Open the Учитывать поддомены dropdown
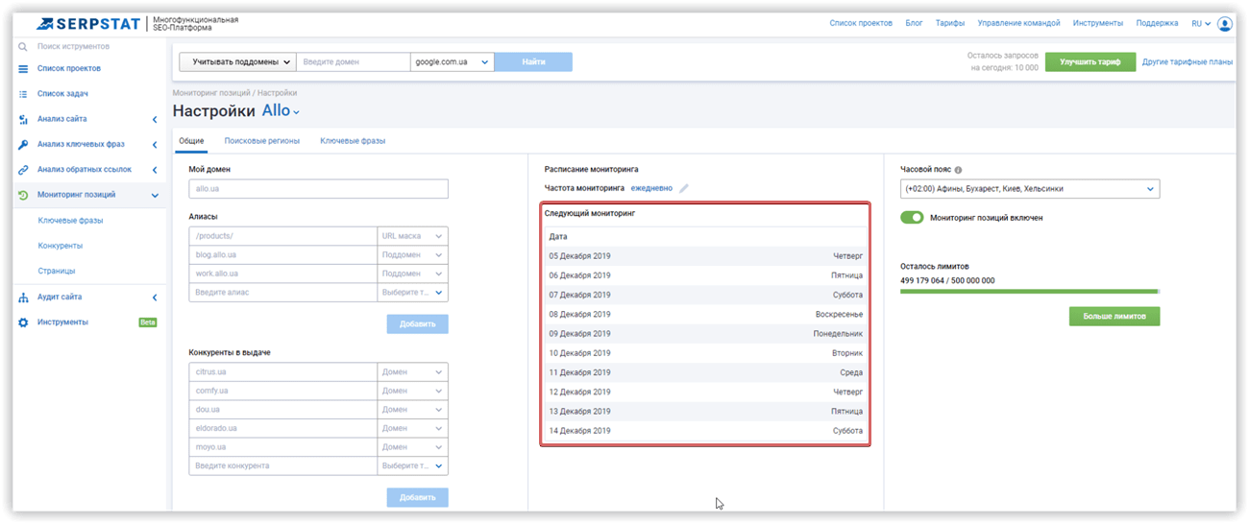This screenshot has height=524, width=1249. pyautogui.click(x=238, y=61)
